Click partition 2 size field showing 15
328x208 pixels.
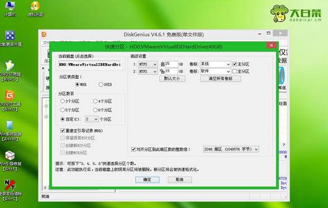(172, 72)
